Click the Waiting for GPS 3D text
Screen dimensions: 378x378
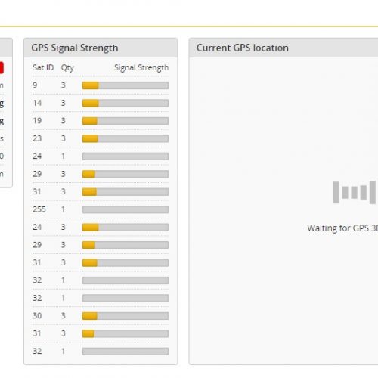coord(342,228)
